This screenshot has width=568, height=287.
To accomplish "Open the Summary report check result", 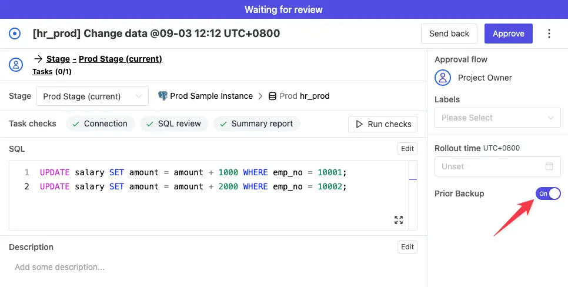I will point(257,124).
